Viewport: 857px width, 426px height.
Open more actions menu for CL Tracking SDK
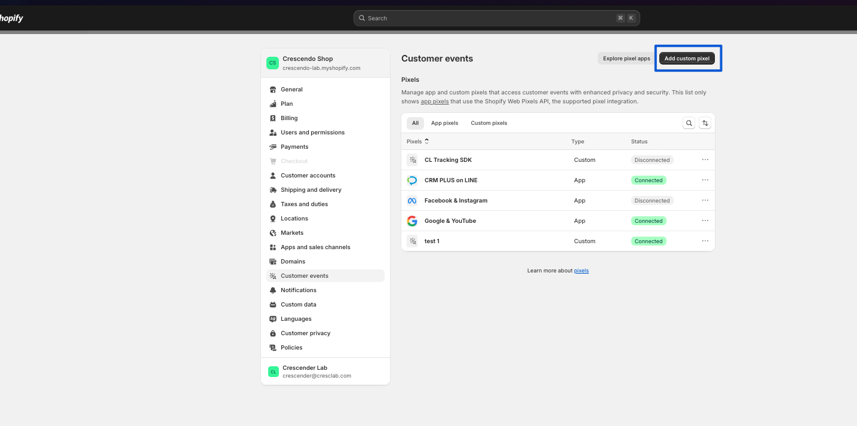tap(705, 160)
